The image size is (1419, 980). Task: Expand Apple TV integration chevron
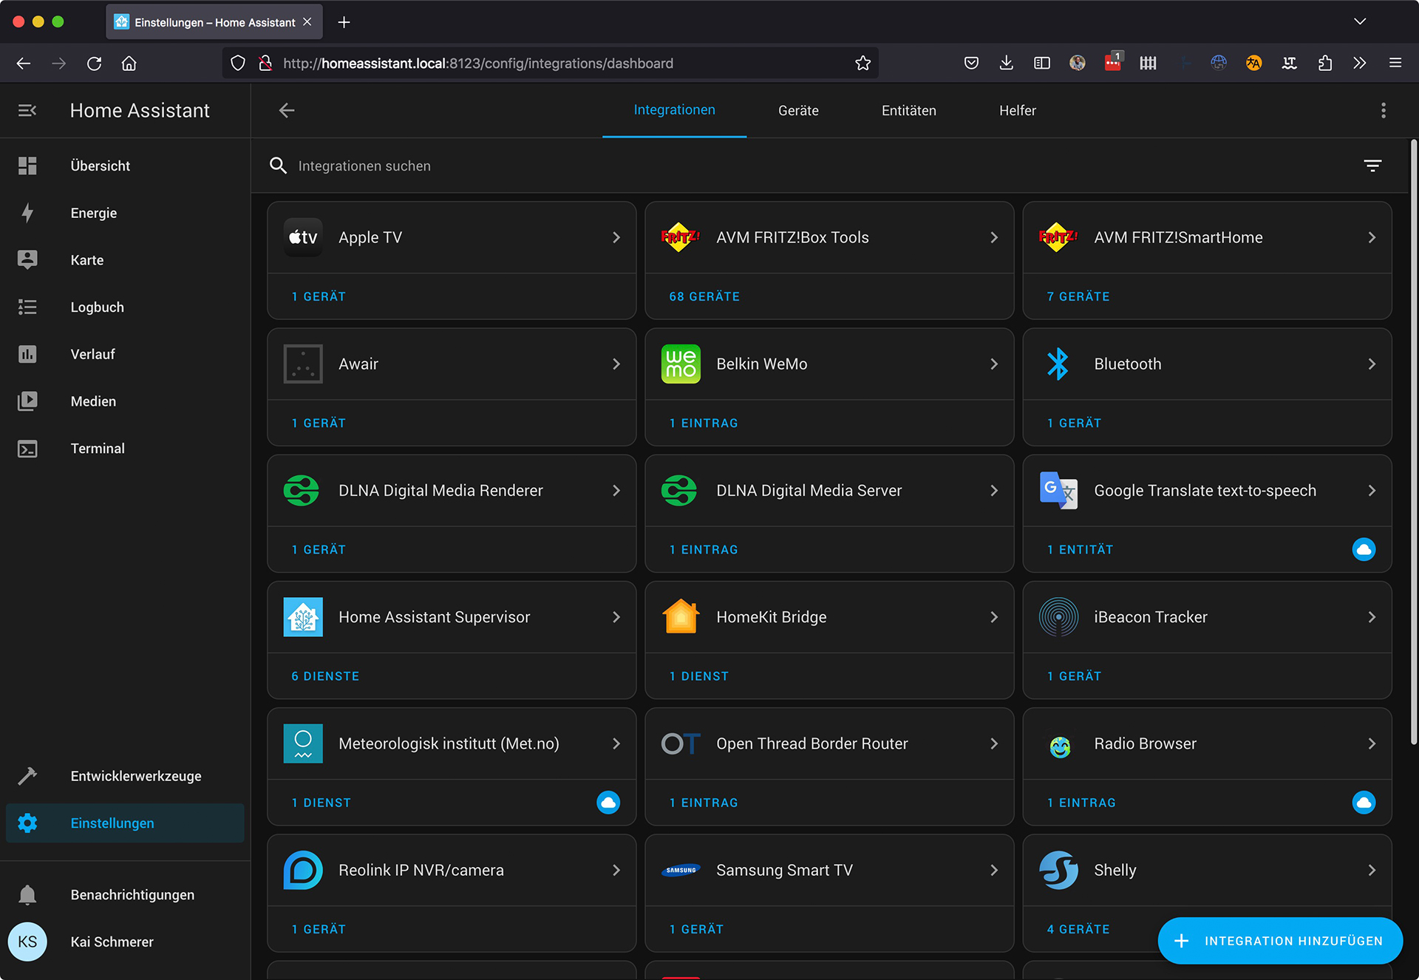[616, 237]
